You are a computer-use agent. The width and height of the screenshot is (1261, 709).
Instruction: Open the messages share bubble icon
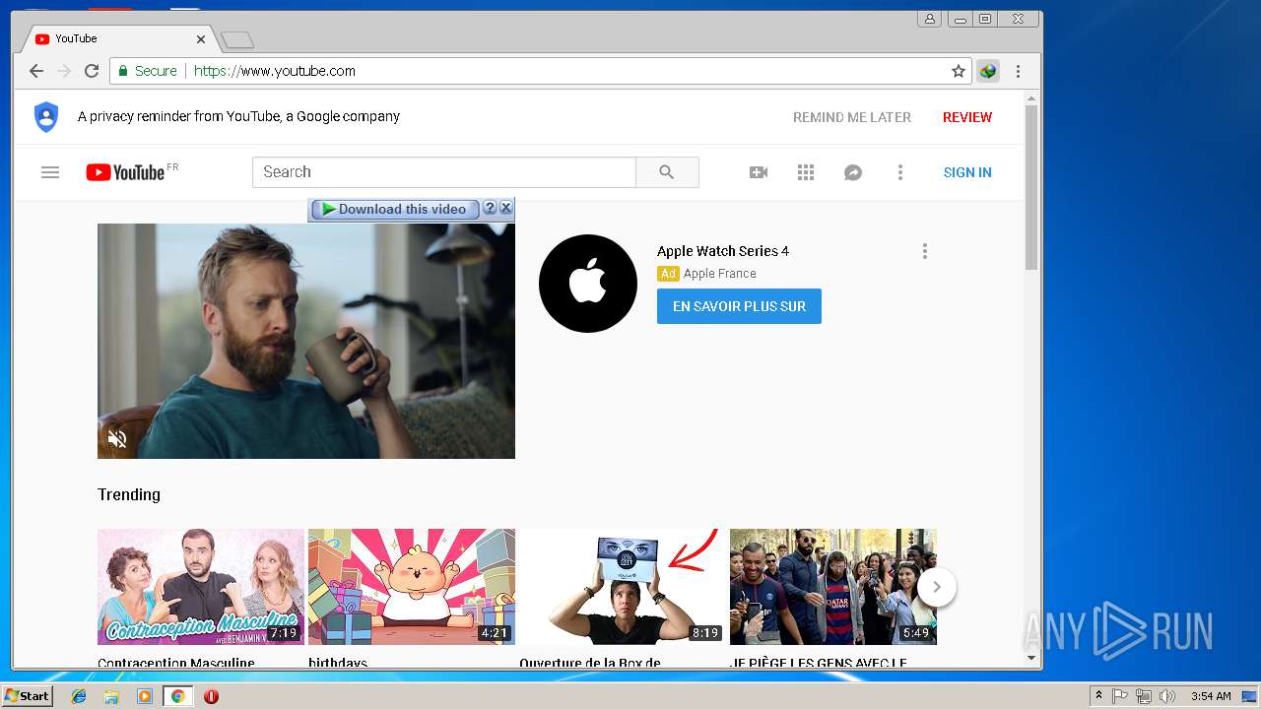[853, 172]
